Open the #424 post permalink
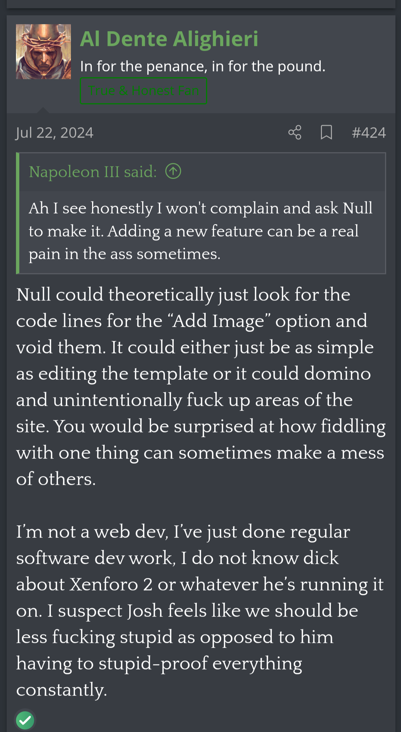 tap(369, 133)
